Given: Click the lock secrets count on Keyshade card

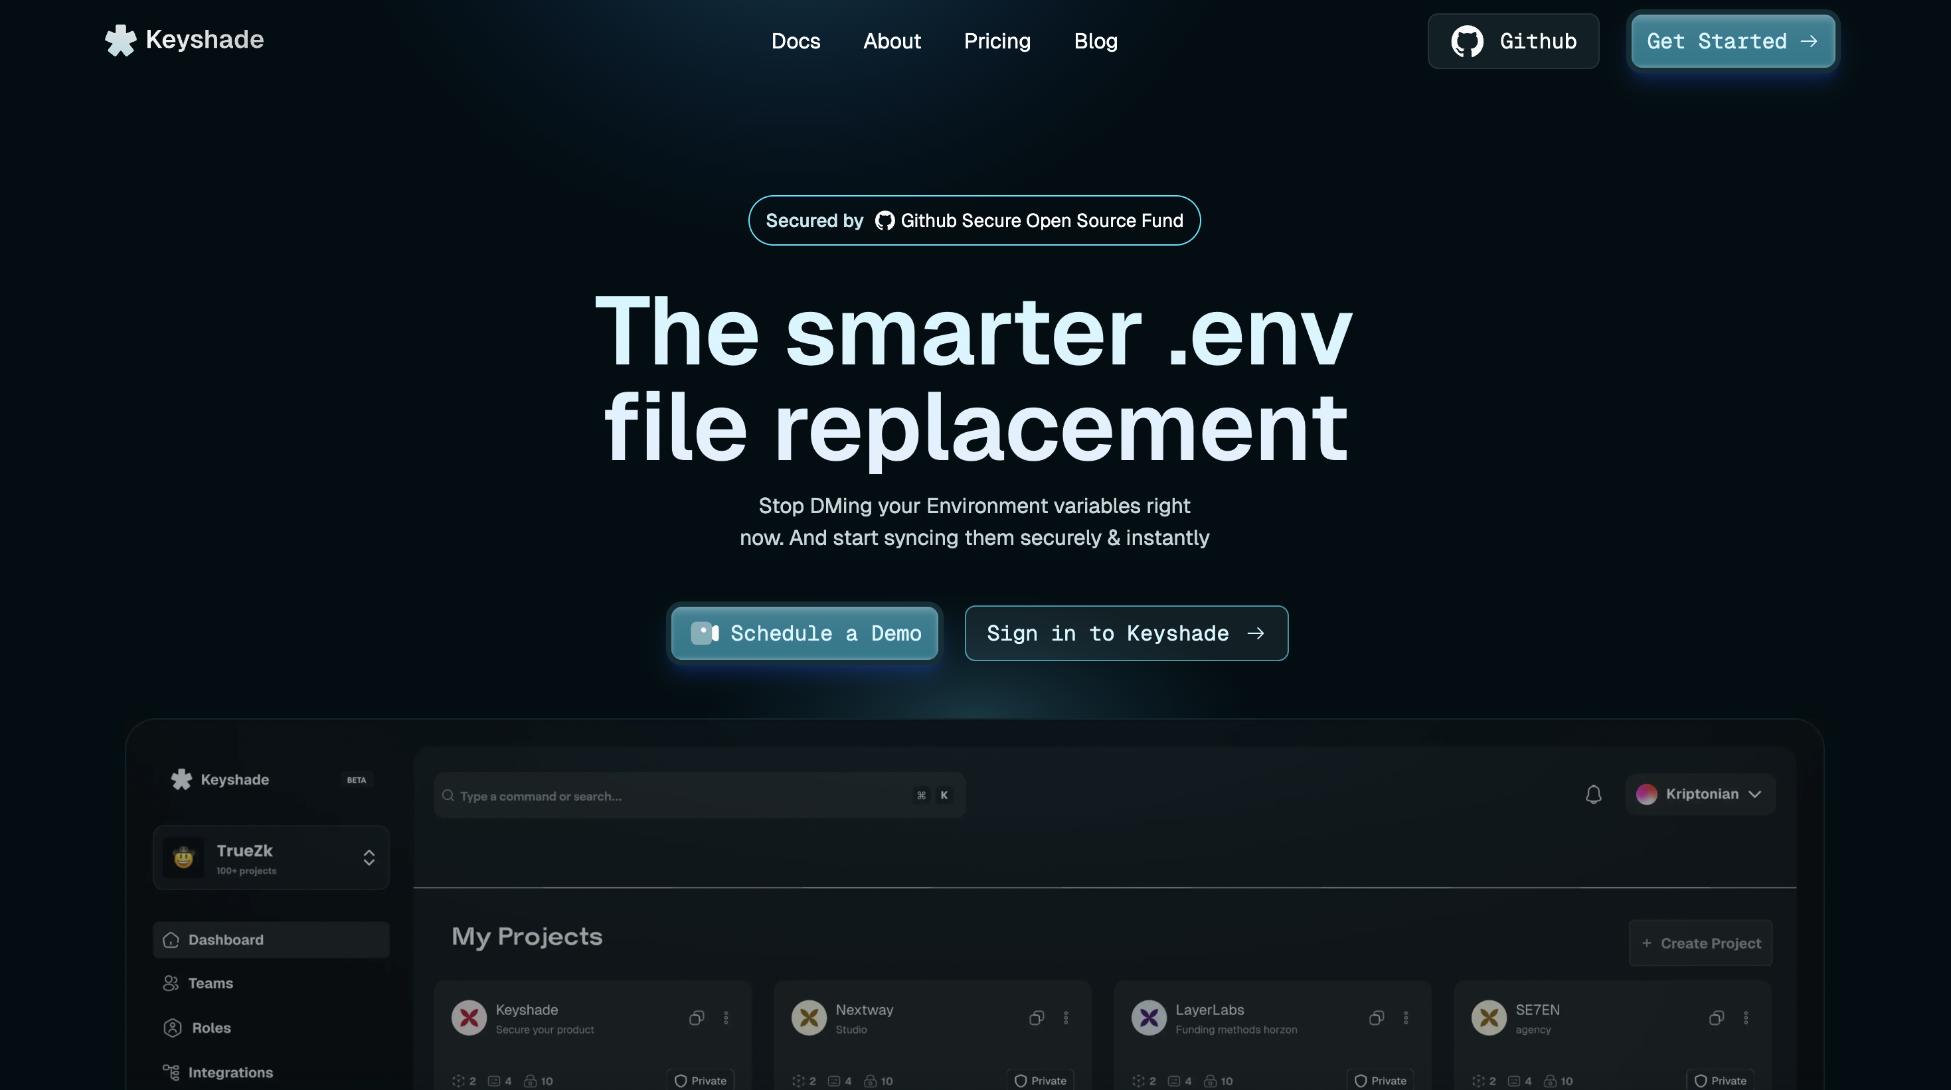Looking at the screenshot, I should (539, 1081).
